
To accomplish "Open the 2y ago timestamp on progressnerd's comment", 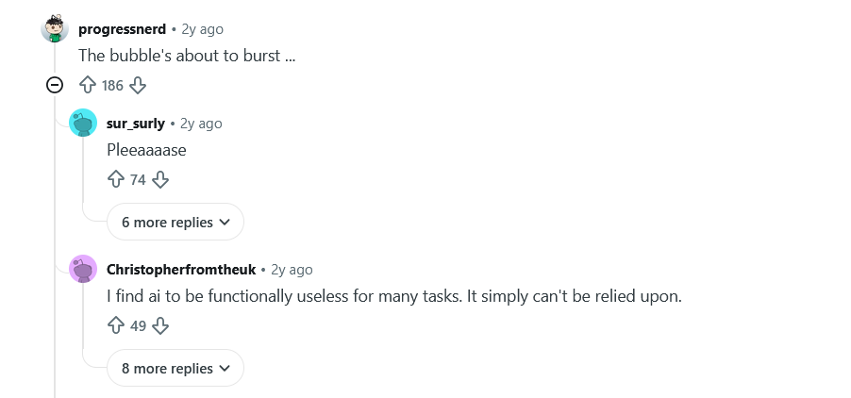I will coord(203,29).
